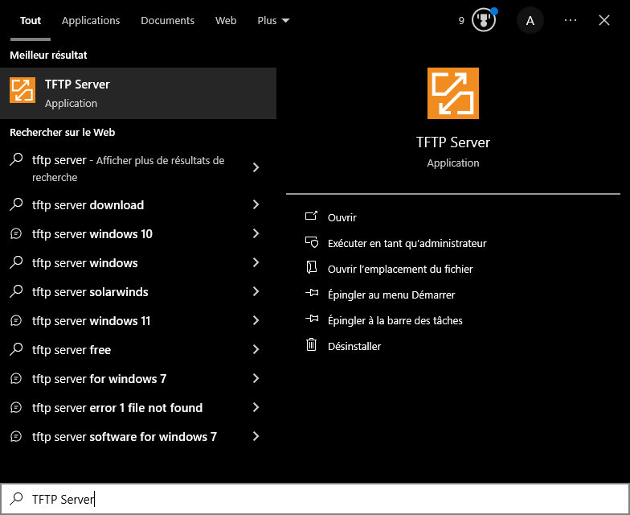Click the three-dots options icon
630x515 pixels.
click(571, 21)
